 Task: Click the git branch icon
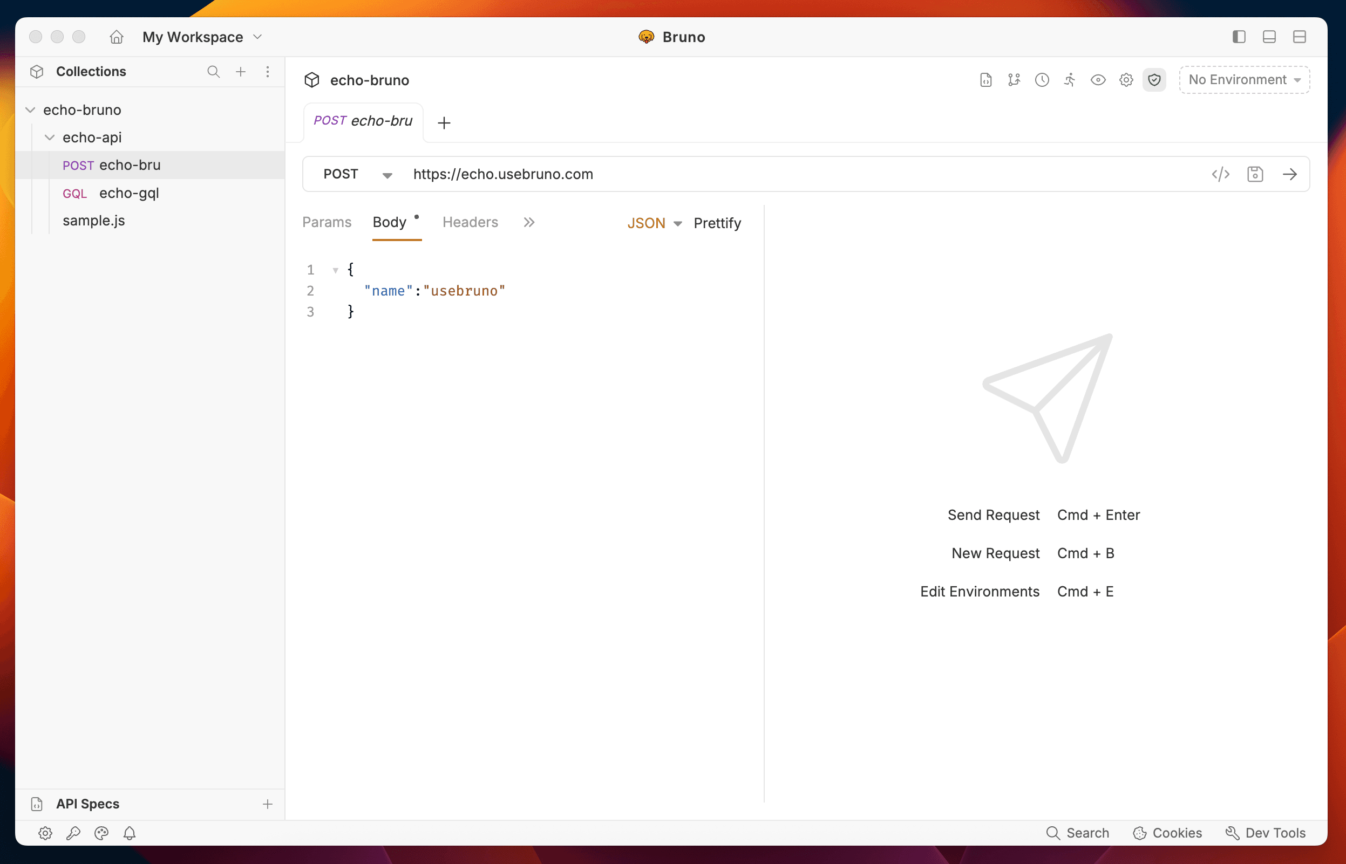1014,80
